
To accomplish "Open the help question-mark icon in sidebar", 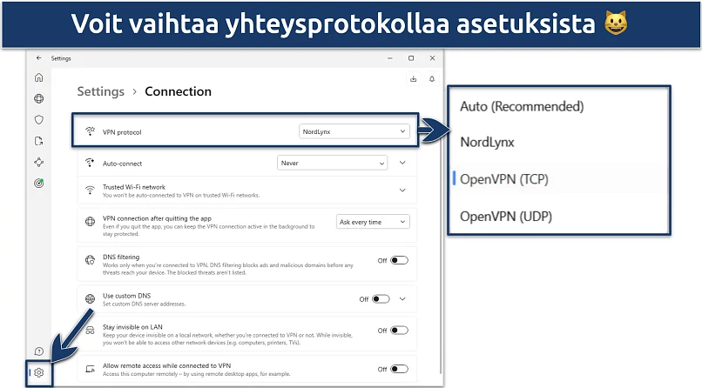I will click(39, 351).
